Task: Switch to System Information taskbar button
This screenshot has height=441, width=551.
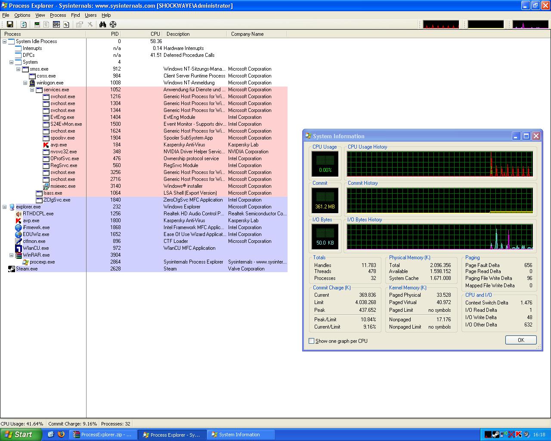Action: coord(241,435)
